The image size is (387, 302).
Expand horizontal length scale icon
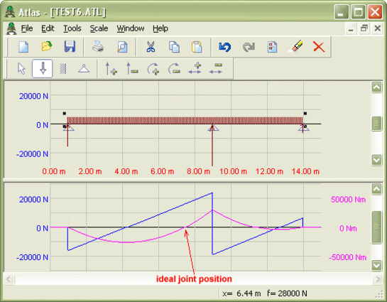click(x=195, y=69)
